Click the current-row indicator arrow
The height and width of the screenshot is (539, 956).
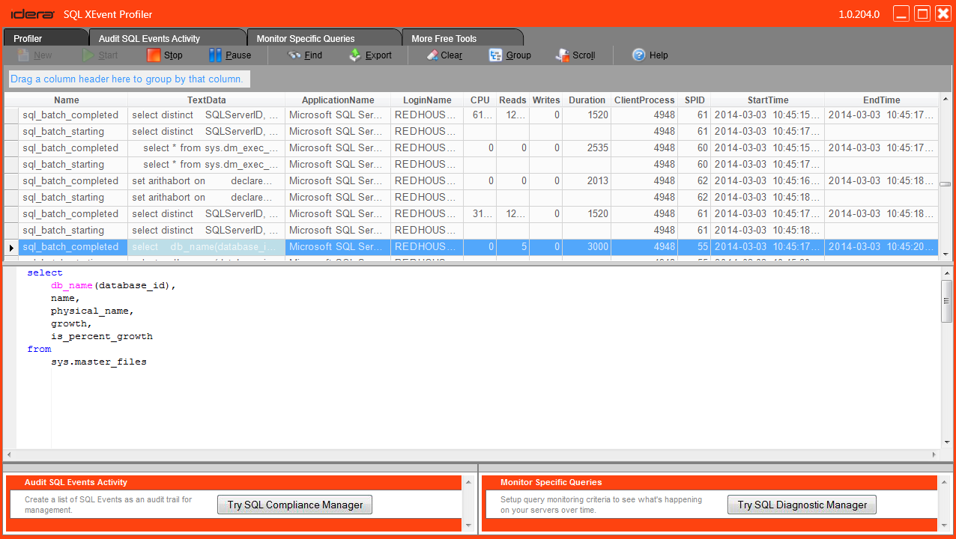(11, 248)
